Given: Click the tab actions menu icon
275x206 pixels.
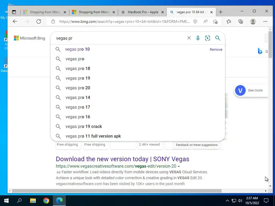Looking at the screenshot, I should click(14, 12).
